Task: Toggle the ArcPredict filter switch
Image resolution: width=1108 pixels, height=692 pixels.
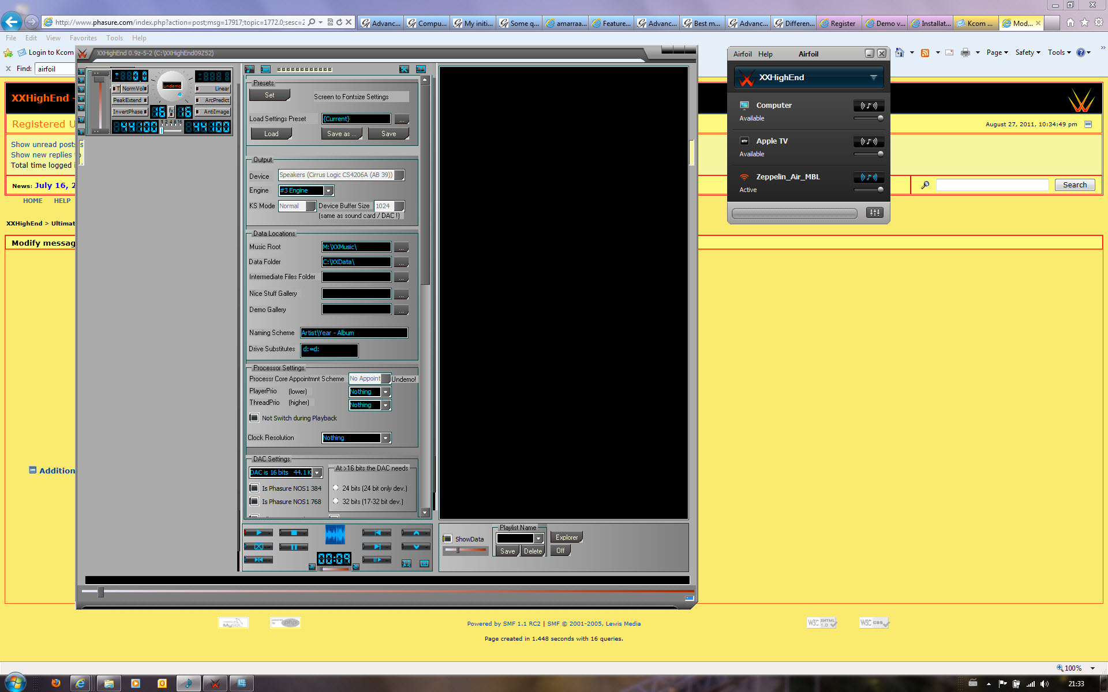Action: [213, 100]
